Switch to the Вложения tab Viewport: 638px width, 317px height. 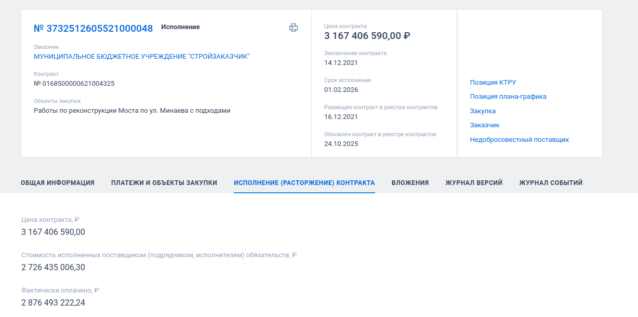point(410,183)
